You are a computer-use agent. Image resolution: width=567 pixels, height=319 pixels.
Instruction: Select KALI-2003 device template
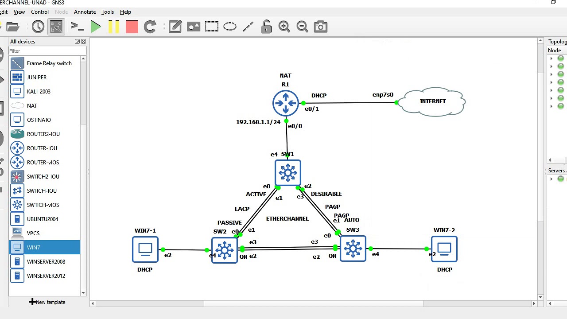44,92
